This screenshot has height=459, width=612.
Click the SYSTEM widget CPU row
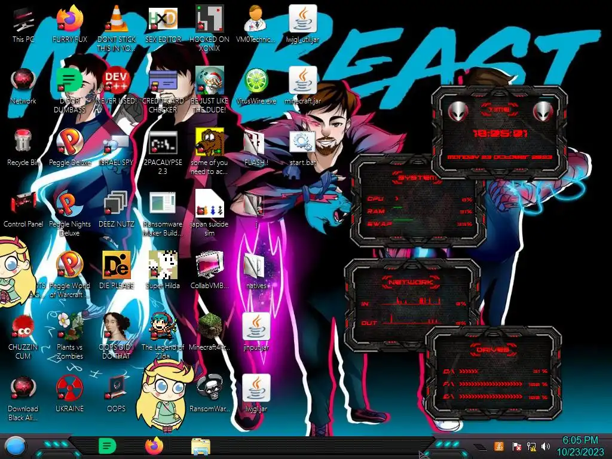(x=419, y=198)
